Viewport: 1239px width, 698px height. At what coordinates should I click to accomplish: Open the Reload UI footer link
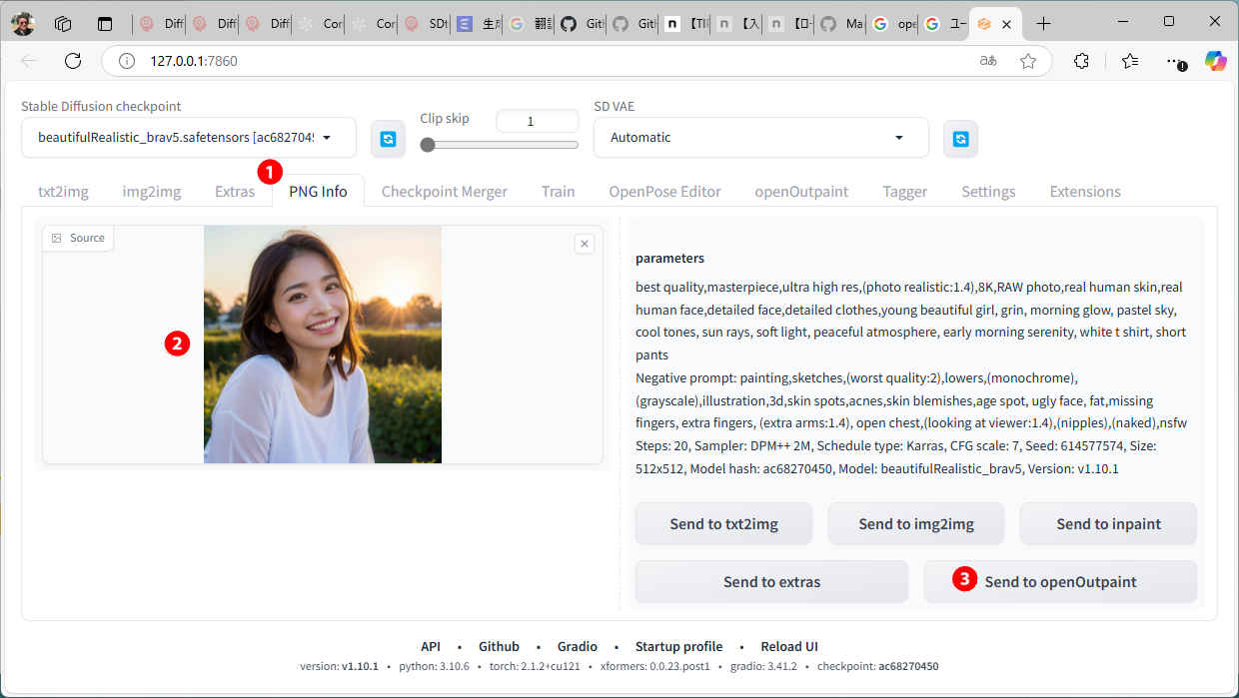[x=789, y=646]
